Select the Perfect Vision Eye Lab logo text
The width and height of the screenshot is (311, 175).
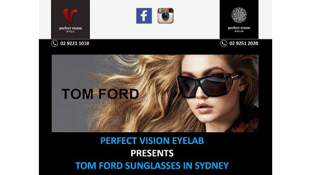239,29
